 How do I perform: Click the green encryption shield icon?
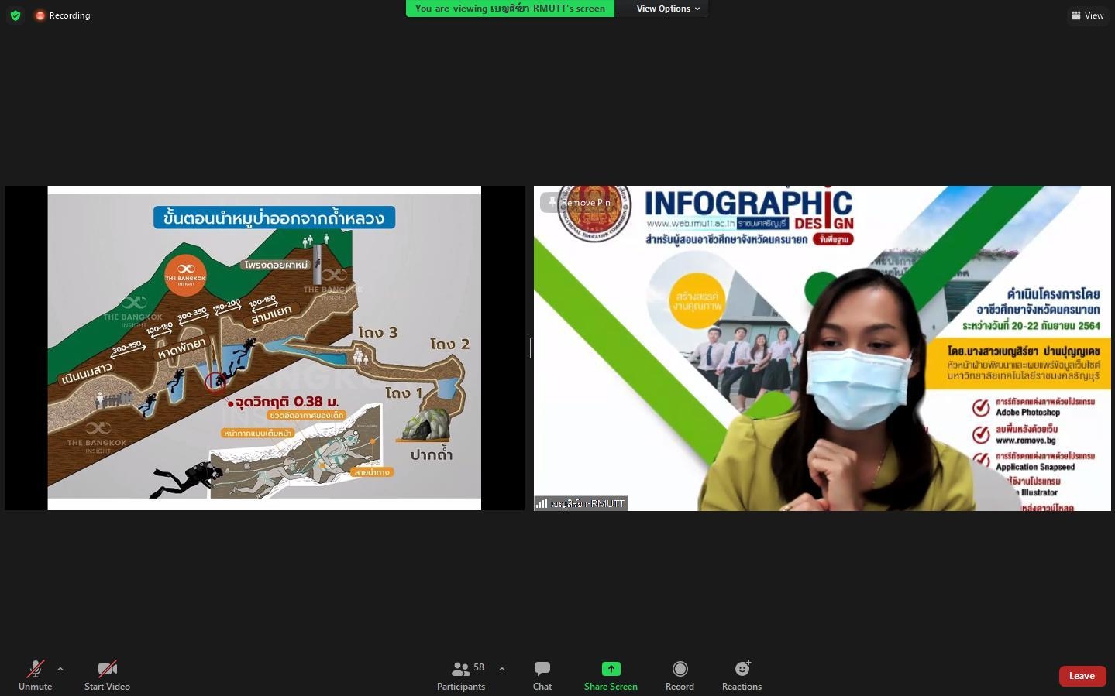click(x=15, y=15)
